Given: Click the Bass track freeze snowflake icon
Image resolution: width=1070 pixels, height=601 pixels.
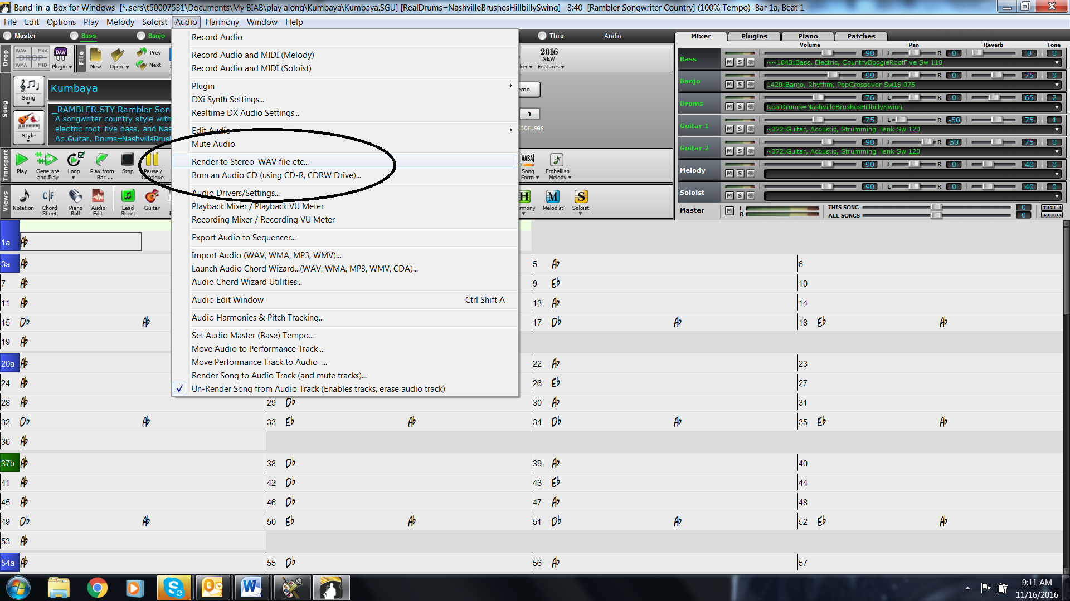Looking at the screenshot, I should tap(751, 62).
